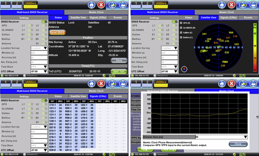Select the Status tab on the Signals screen

58,96
